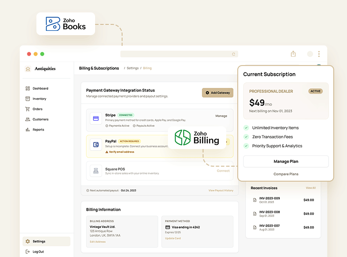Open Dashboard in the sidebar
Image resolution: width=347 pixels, height=257 pixels.
coord(40,89)
